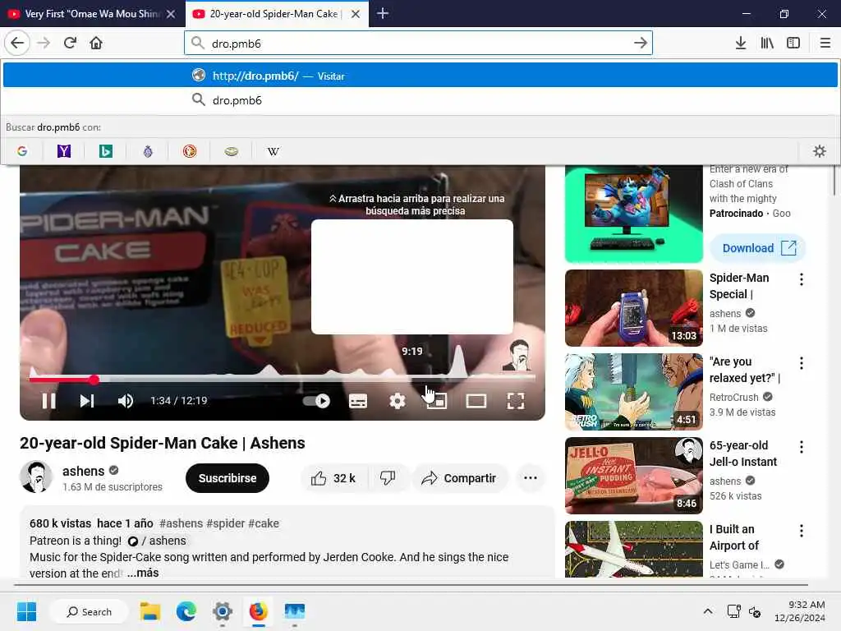Close the 20-year-old Spider-Man Cake tab
The width and height of the screenshot is (841, 631).
click(356, 14)
